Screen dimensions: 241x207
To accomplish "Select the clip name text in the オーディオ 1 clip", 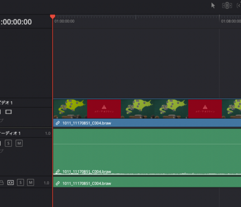I will (87, 171).
